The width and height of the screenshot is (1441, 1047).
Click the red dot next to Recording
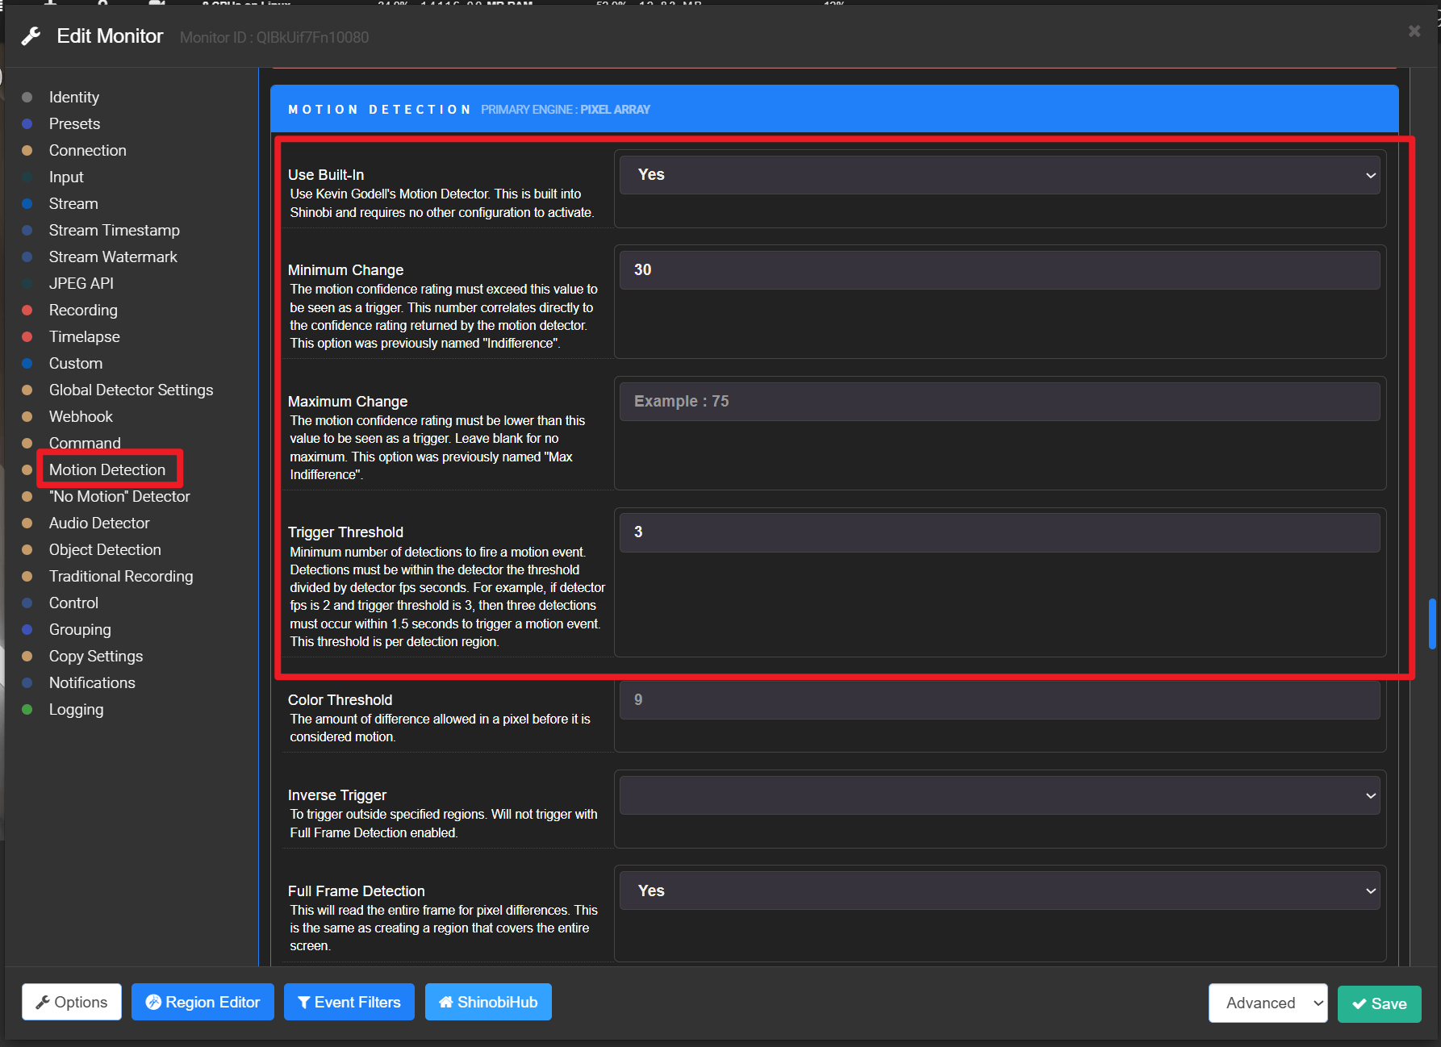[27, 310]
